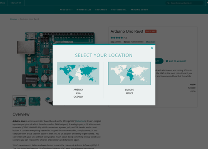208x149 pixels.
Task: Open the datasheet link in Overview
Action: [80, 121]
